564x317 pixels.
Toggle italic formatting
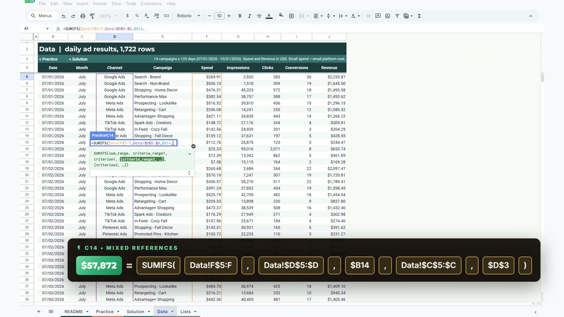[250, 16]
